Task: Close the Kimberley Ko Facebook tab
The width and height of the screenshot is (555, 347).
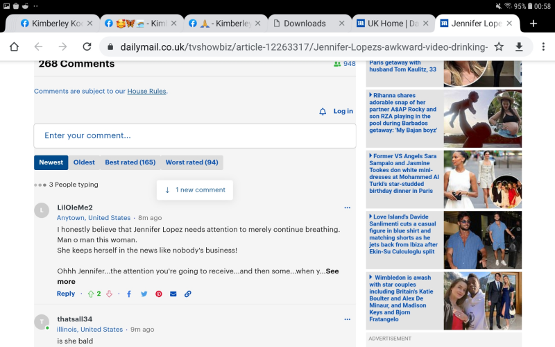Action: (90, 24)
